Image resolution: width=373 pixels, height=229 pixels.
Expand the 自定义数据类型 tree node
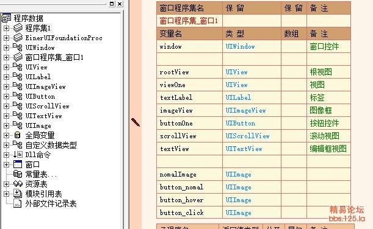[x=7, y=145]
